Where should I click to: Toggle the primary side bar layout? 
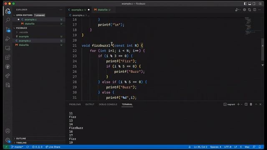point(245,4)
